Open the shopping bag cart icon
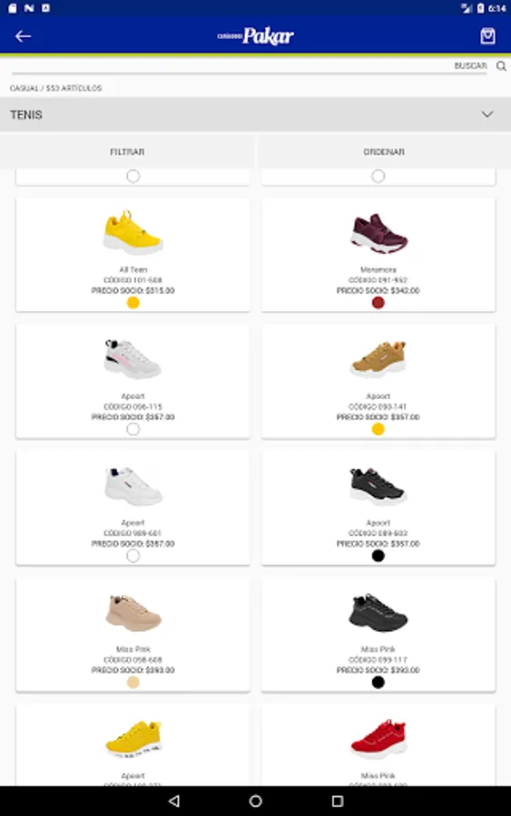The width and height of the screenshot is (511, 816). (487, 36)
